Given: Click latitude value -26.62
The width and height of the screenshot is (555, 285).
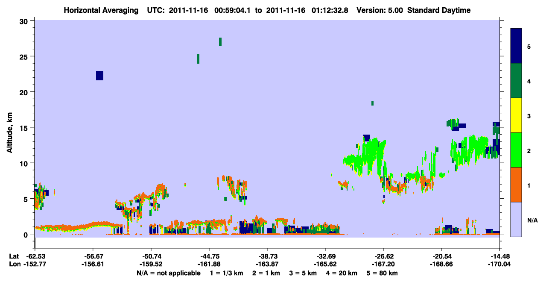Looking at the screenshot, I should (x=383, y=256).
